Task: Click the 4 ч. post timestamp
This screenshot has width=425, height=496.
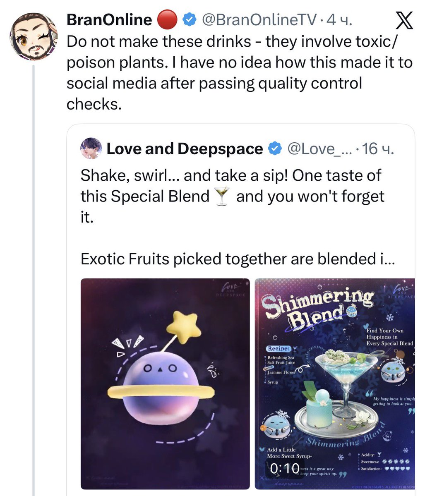Action: [340, 20]
